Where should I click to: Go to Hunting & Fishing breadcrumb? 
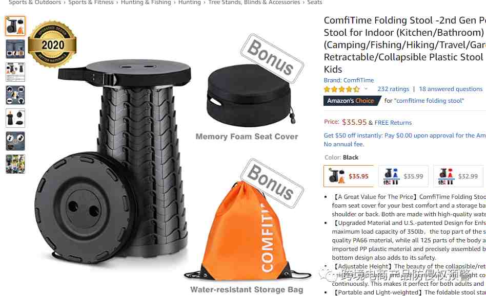(x=146, y=3)
